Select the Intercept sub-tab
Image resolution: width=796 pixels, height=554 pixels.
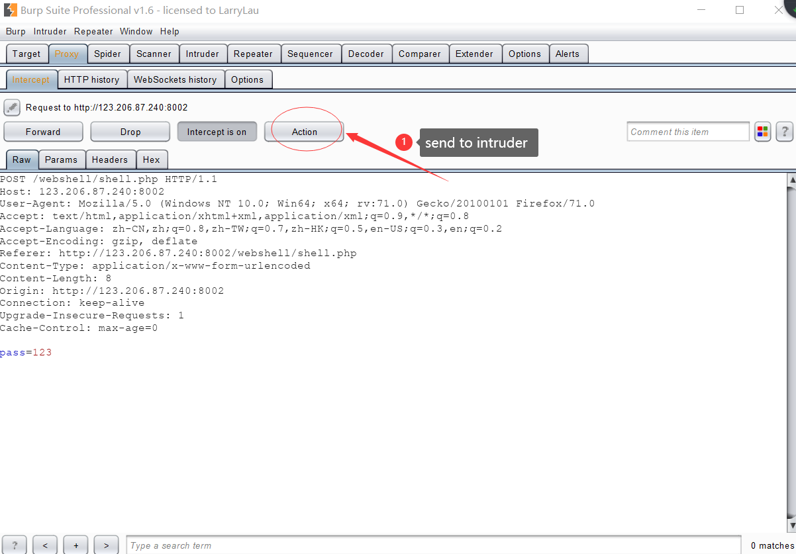[x=31, y=79]
